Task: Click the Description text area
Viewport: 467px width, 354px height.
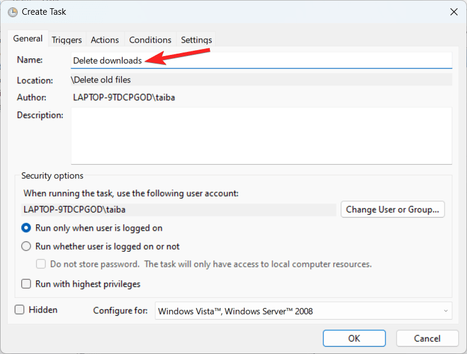Action: [261, 135]
